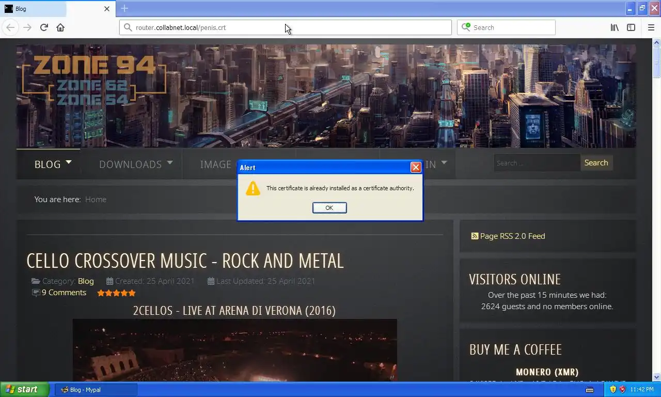Click the 11:42 PM system clock

pyautogui.click(x=642, y=390)
